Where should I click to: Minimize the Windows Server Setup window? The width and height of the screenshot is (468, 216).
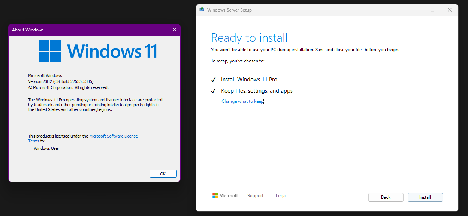(x=415, y=10)
